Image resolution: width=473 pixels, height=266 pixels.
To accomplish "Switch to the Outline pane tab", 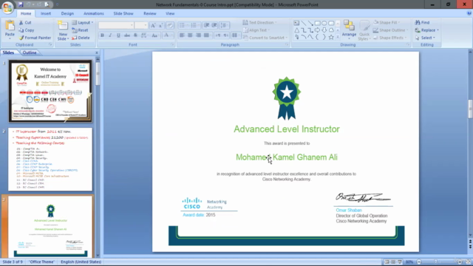I will tap(30, 52).
